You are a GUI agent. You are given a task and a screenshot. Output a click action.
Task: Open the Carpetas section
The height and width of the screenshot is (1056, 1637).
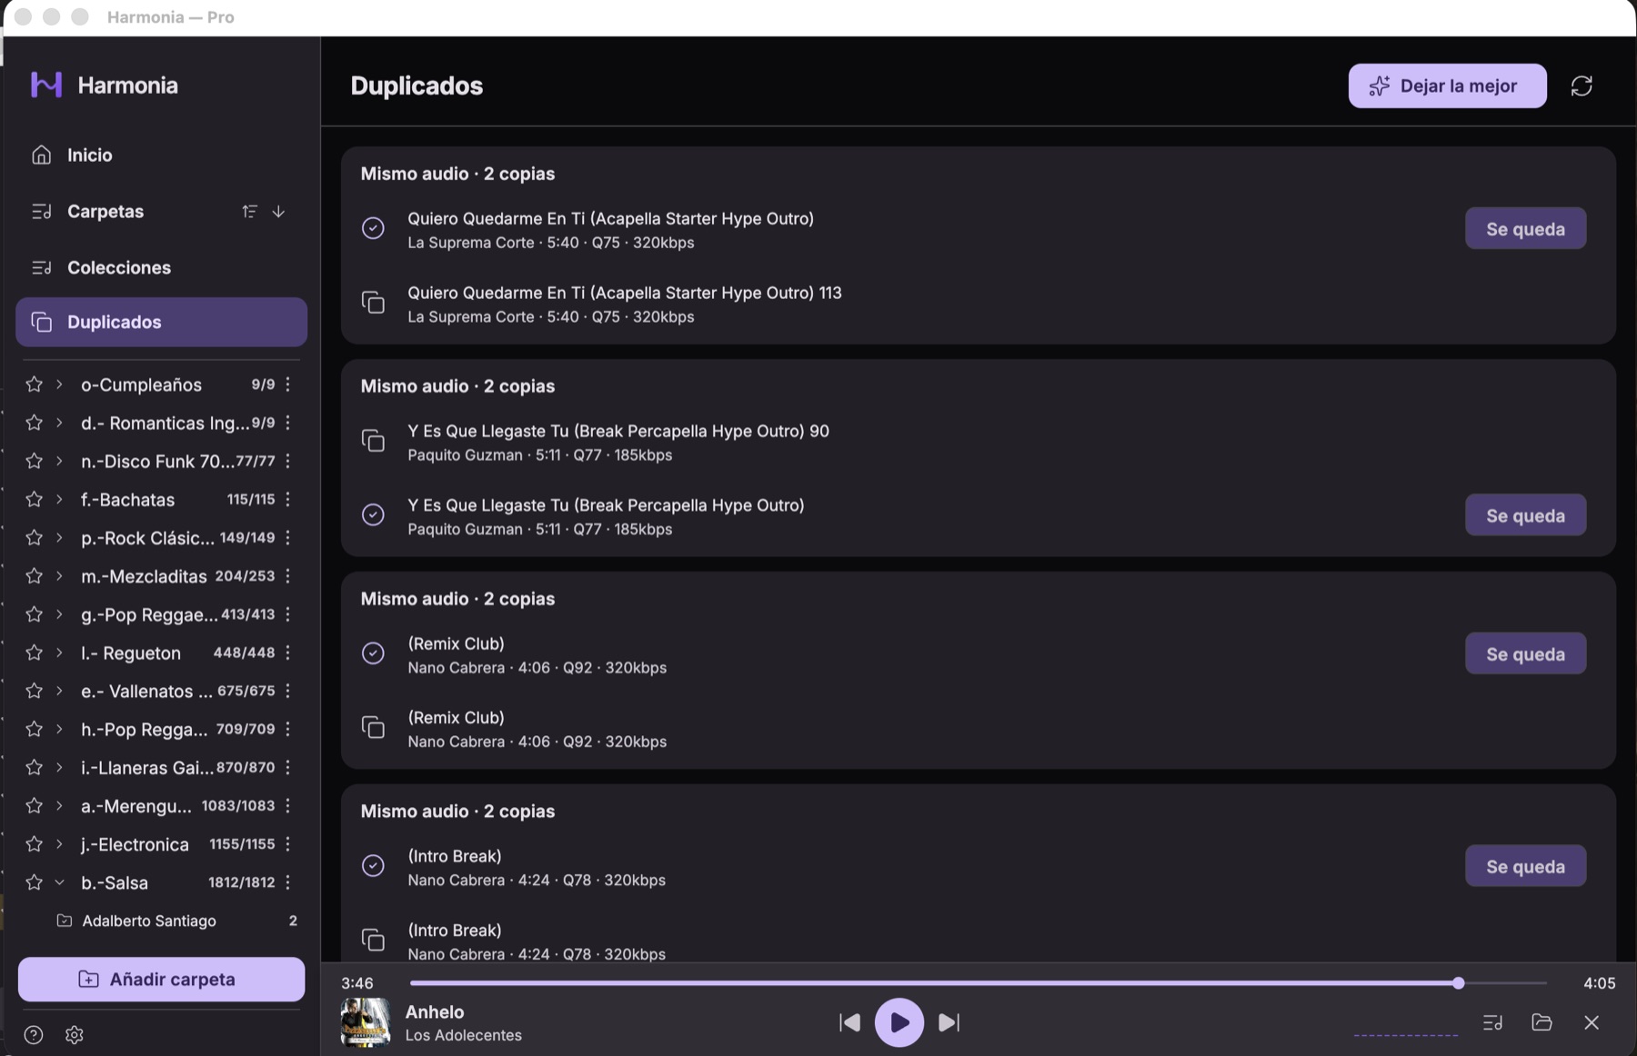(105, 212)
